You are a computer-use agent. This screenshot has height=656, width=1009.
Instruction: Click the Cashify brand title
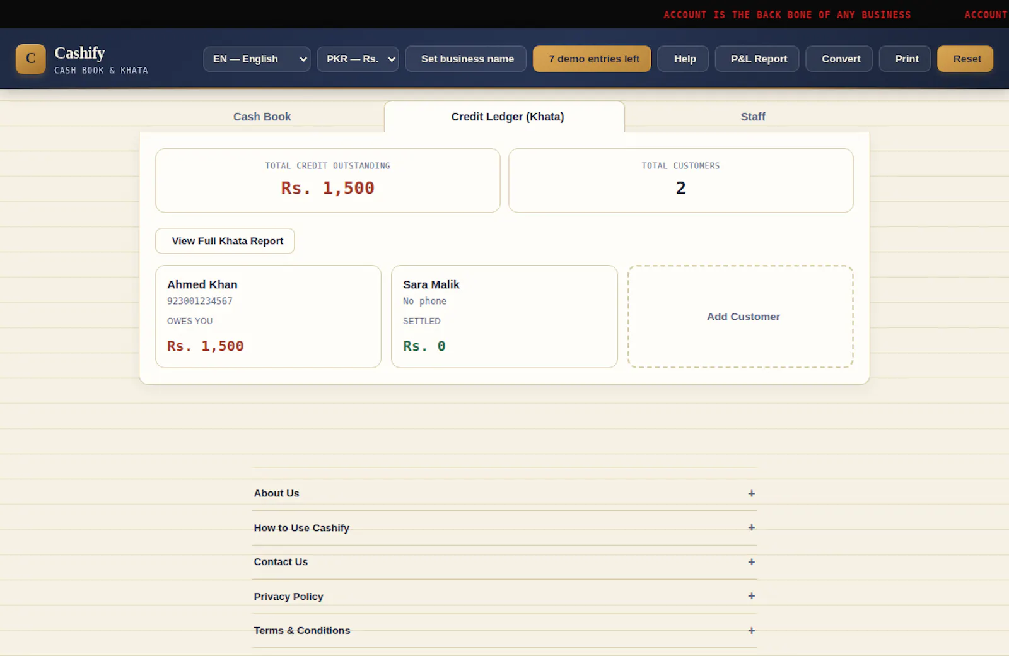coord(79,53)
